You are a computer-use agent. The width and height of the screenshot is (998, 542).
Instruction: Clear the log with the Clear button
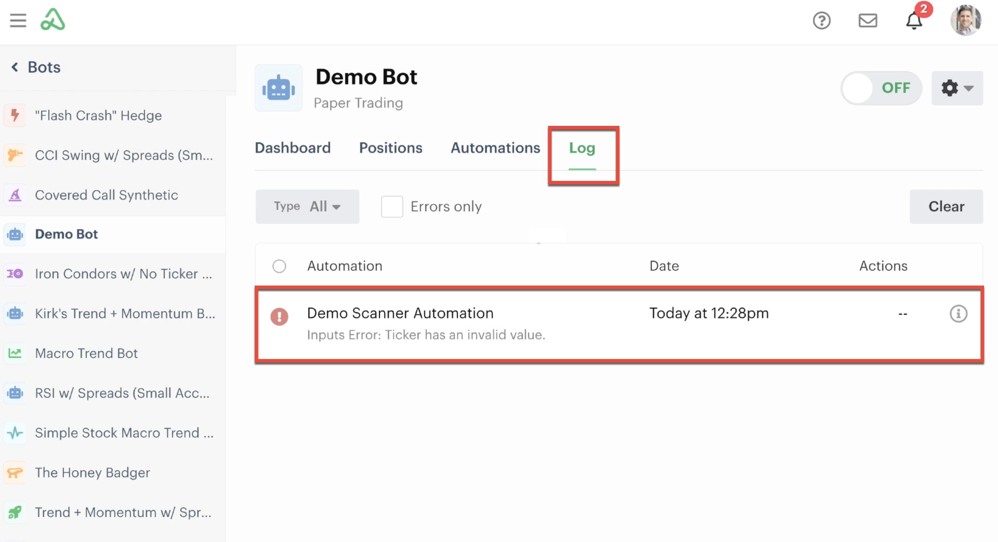pyautogui.click(x=946, y=207)
